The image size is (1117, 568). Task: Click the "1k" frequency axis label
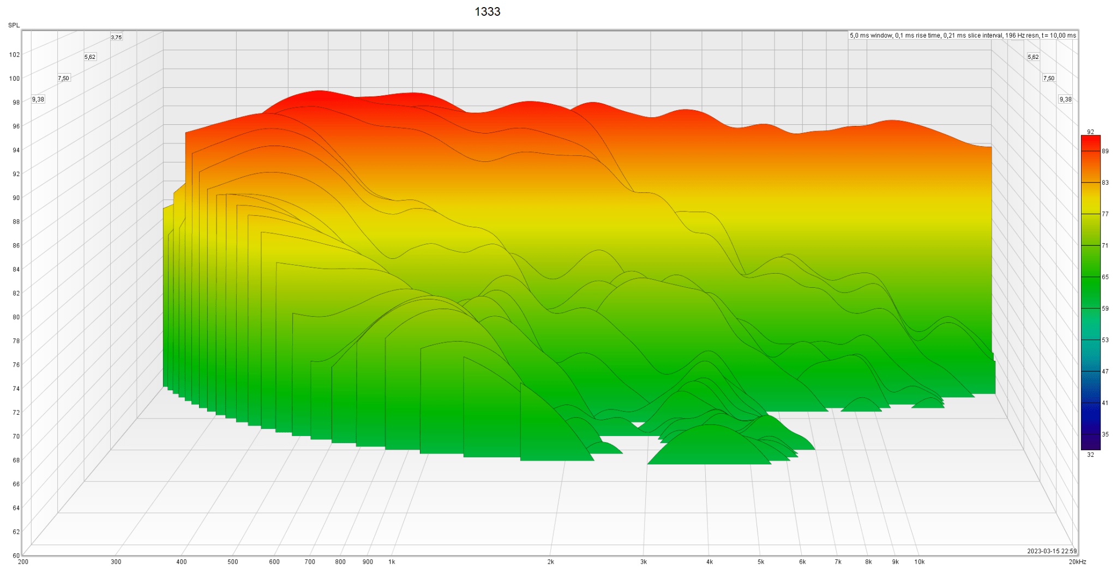(x=392, y=561)
